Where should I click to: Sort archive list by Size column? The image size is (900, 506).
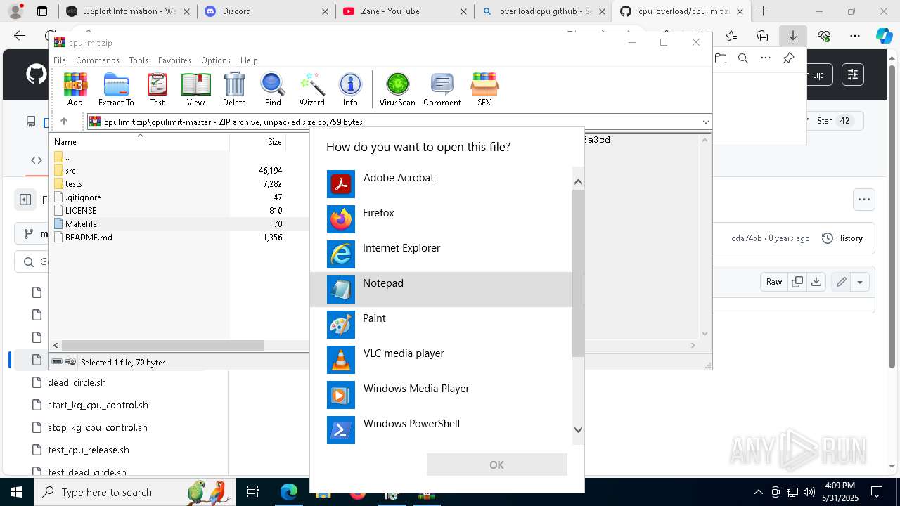click(x=258, y=141)
